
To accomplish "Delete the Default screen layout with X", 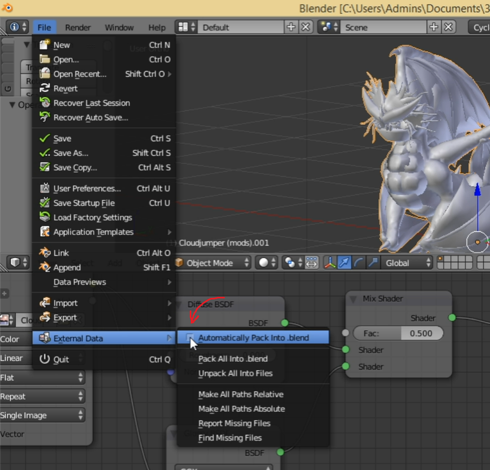I will point(306,27).
